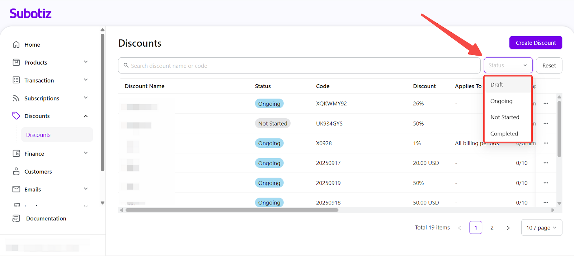Click the Finance wallet icon
This screenshot has width=574, height=256.
click(x=16, y=153)
